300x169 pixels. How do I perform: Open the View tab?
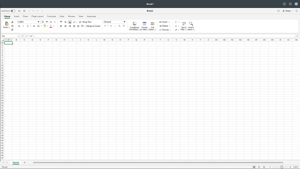[x=81, y=17]
